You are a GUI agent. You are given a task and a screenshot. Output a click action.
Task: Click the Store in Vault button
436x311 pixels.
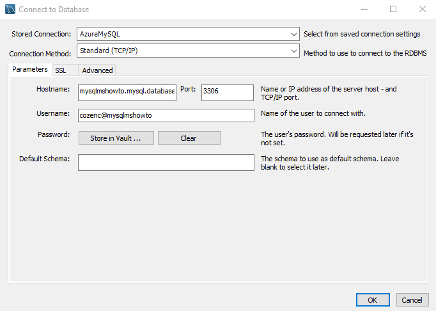tap(116, 138)
